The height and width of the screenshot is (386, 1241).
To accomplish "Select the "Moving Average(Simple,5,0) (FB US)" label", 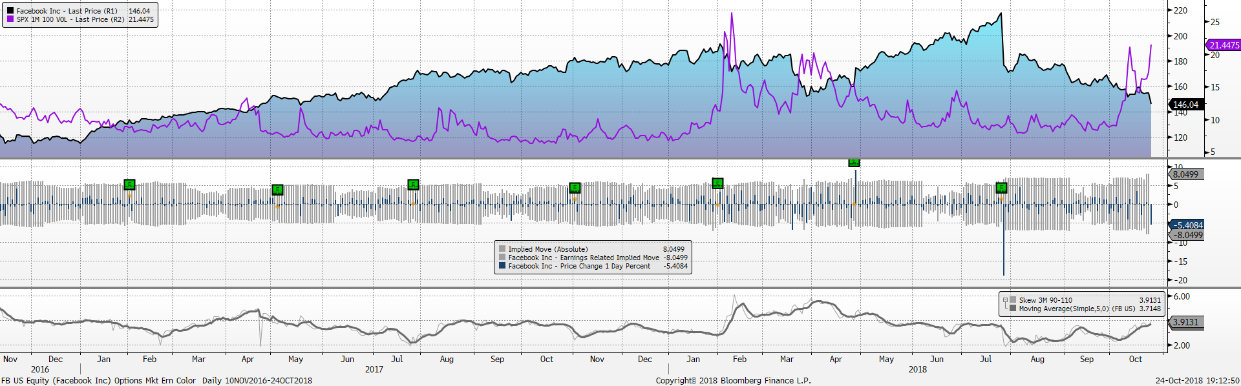I will point(1077,309).
